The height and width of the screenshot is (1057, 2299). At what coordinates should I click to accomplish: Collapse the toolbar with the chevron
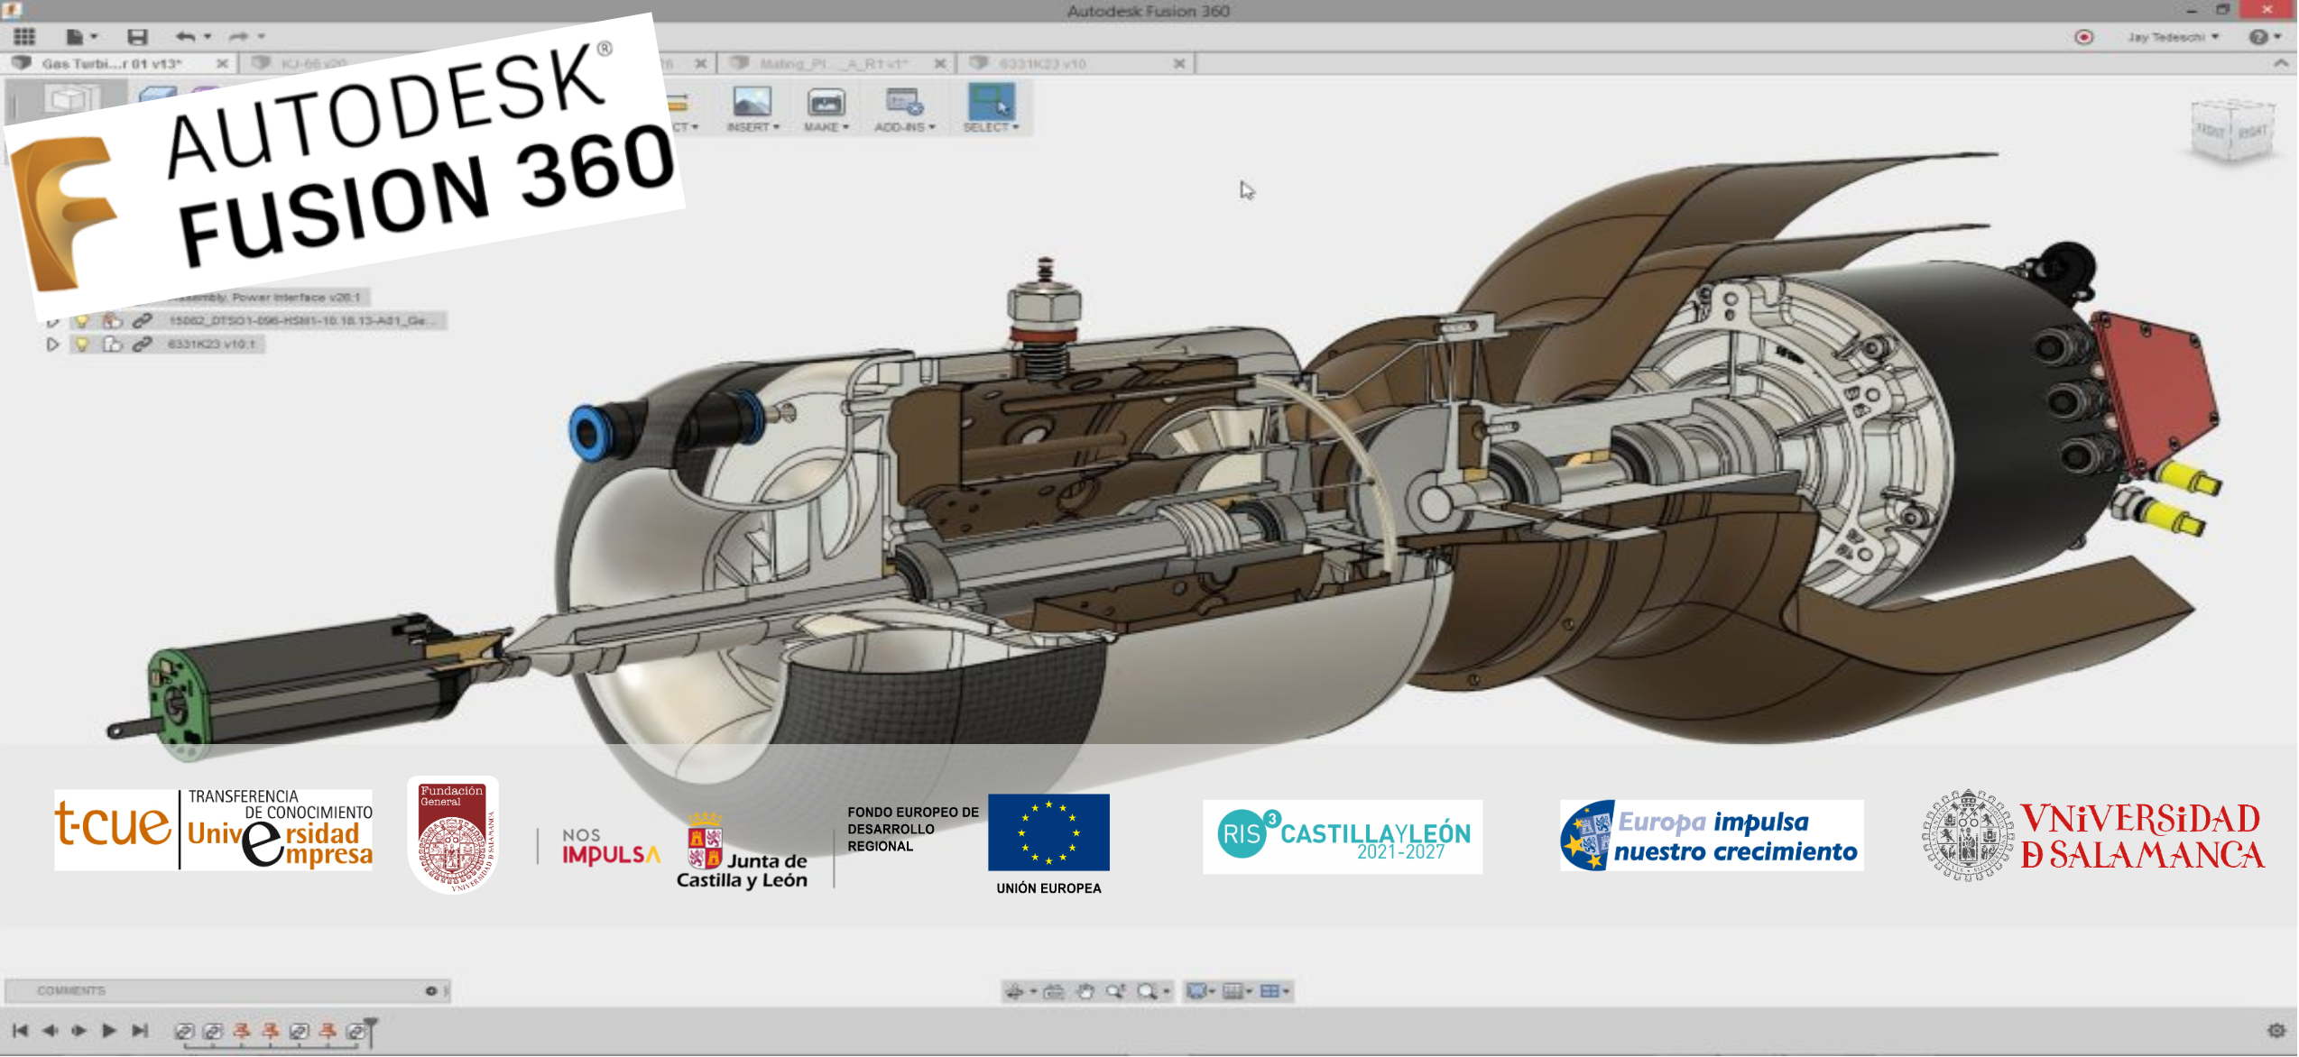point(2280,63)
